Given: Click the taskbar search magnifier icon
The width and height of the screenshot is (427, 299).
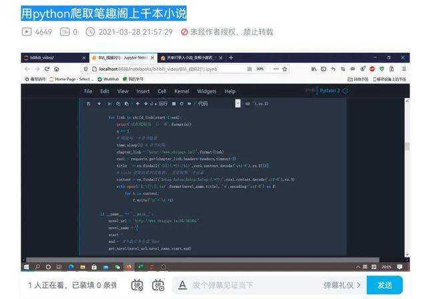Looking at the screenshot, I should (x=37, y=267).
